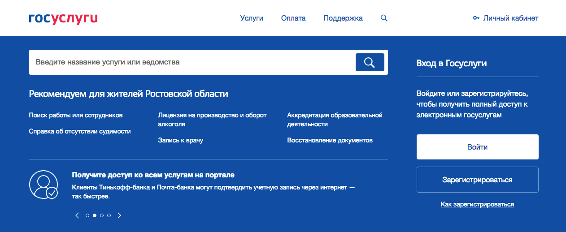The width and height of the screenshot is (566, 232).
Task: Open Восстановление документов link
Action: click(330, 140)
